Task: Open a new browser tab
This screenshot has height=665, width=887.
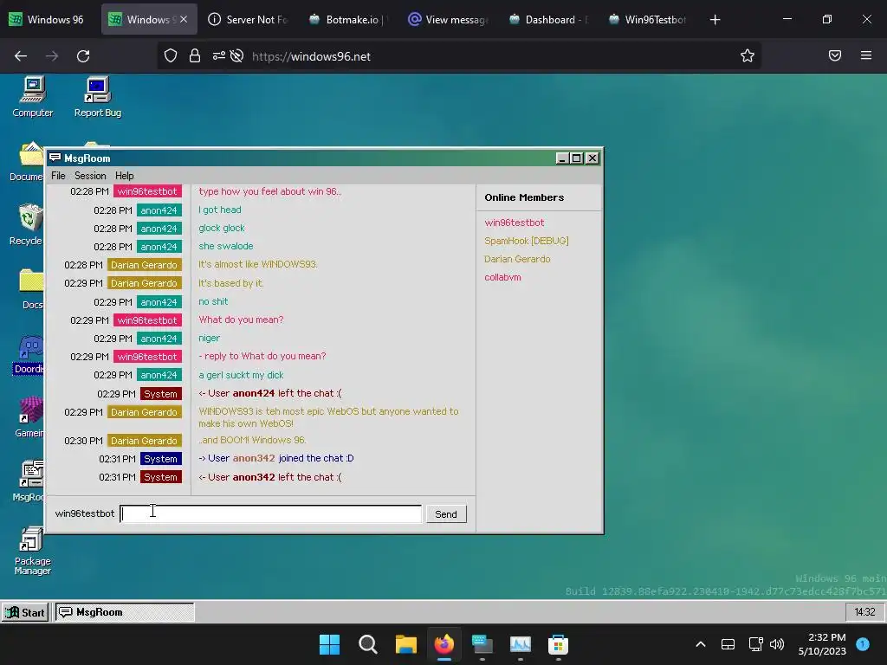Action: coord(715,20)
